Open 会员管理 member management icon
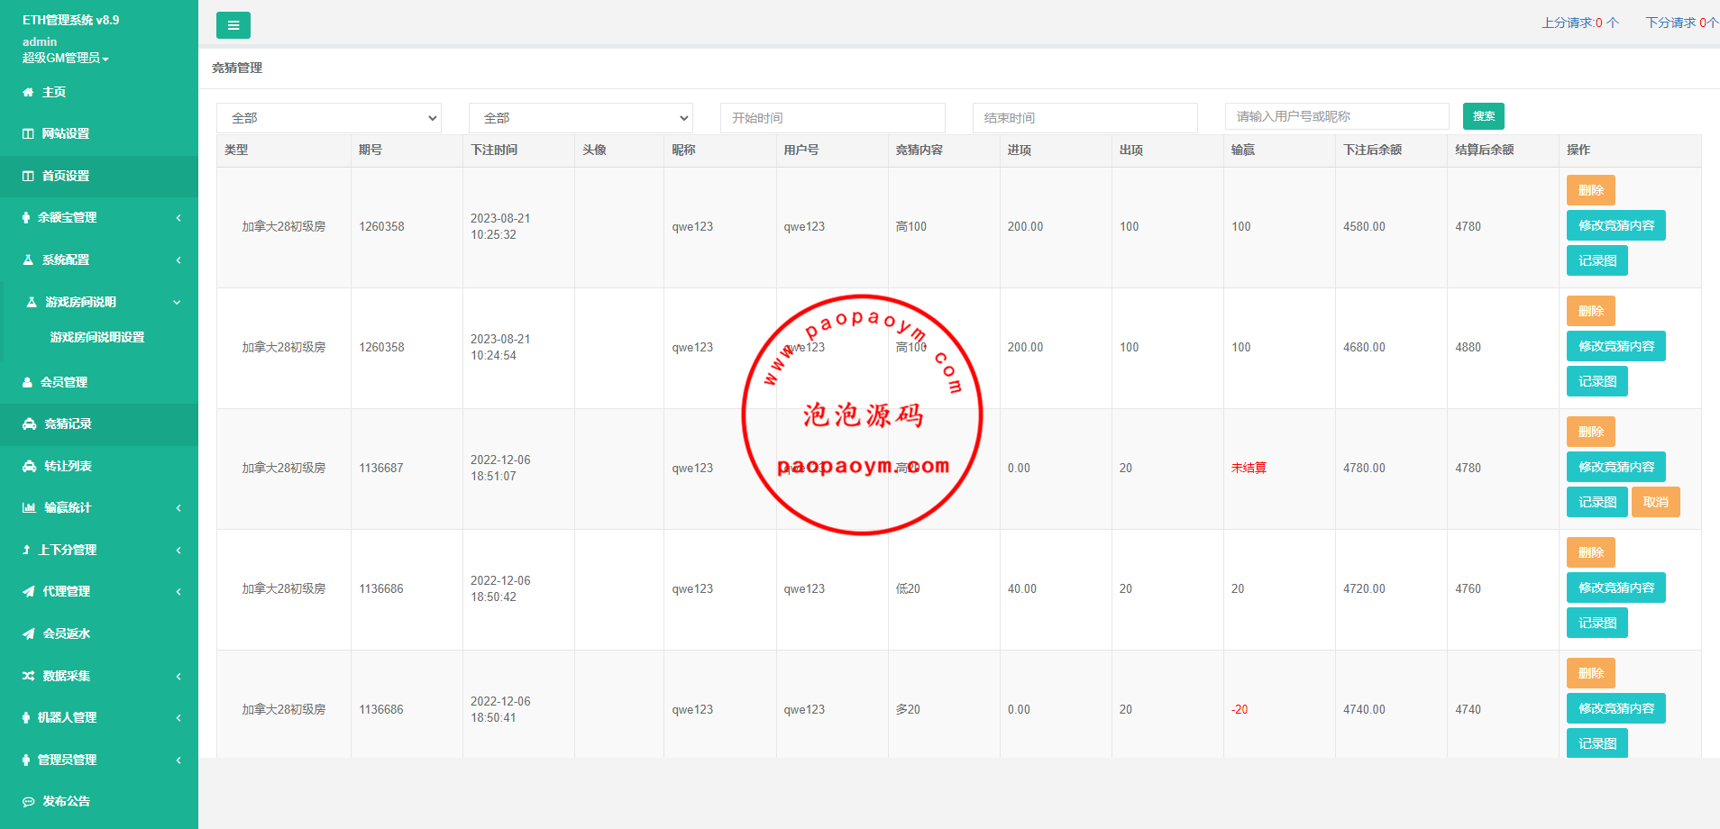 coord(26,382)
